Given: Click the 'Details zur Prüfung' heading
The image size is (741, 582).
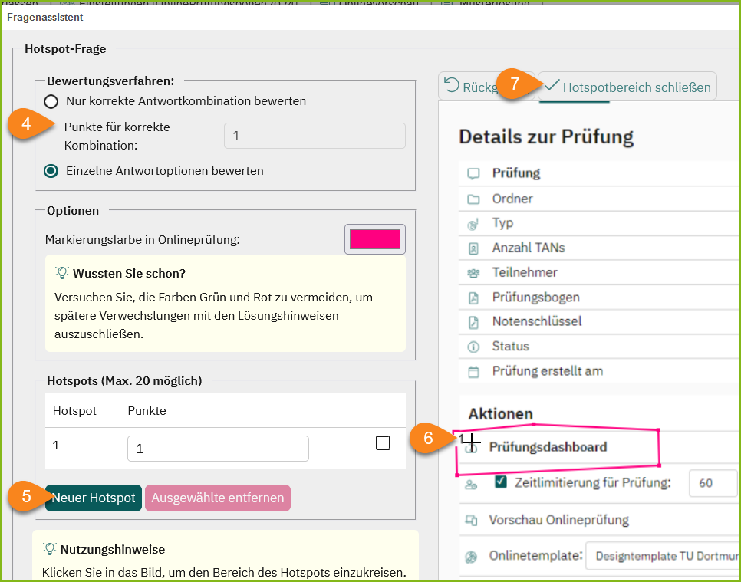Looking at the screenshot, I should 546,137.
